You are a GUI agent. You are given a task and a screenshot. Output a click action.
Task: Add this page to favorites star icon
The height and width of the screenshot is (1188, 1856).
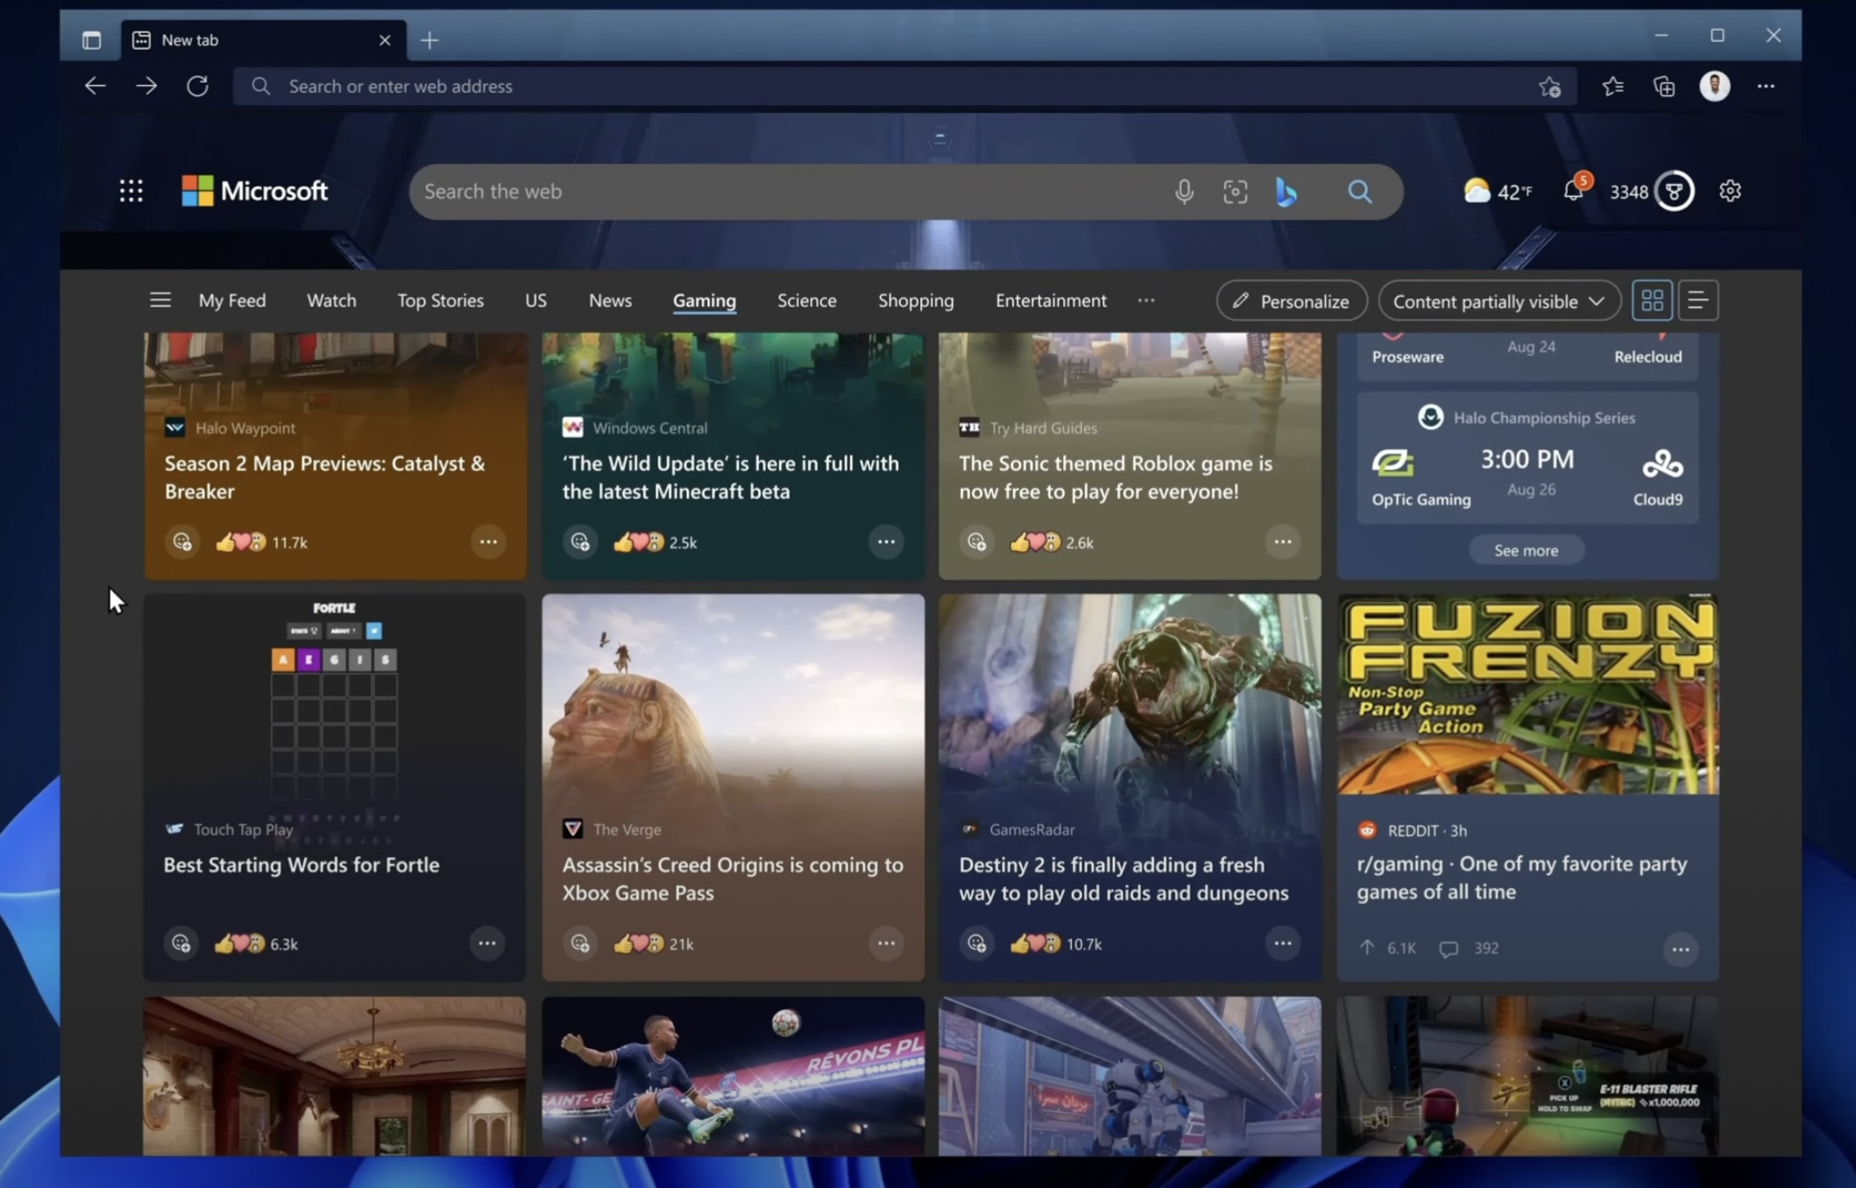click(x=1549, y=87)
